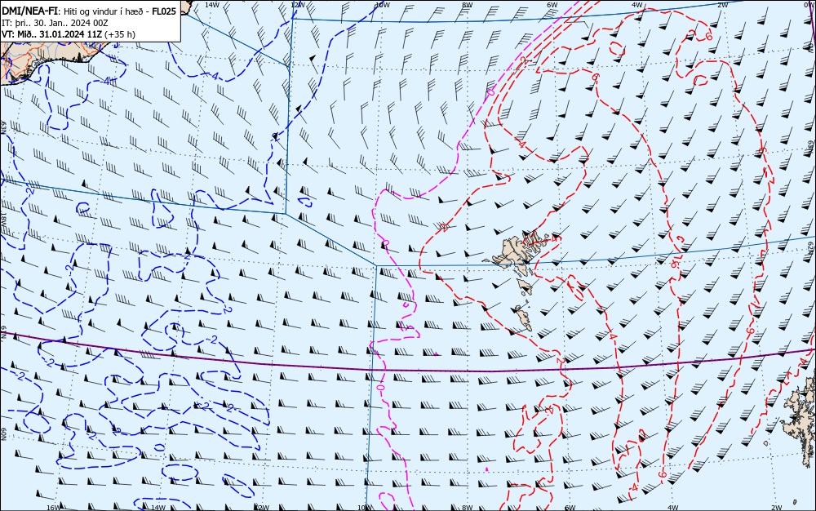Select the "FL025" flight level label

pos(166,11)
